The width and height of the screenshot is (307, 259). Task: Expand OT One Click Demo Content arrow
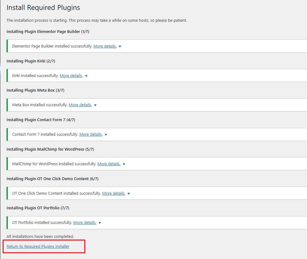coord(129,194)
